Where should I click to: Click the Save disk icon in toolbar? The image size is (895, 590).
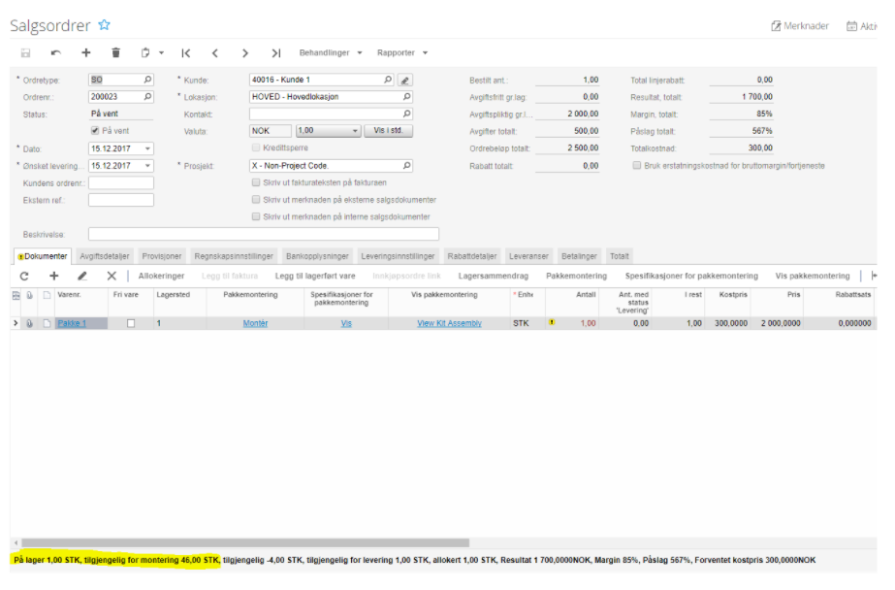click(x=25, y=53)
